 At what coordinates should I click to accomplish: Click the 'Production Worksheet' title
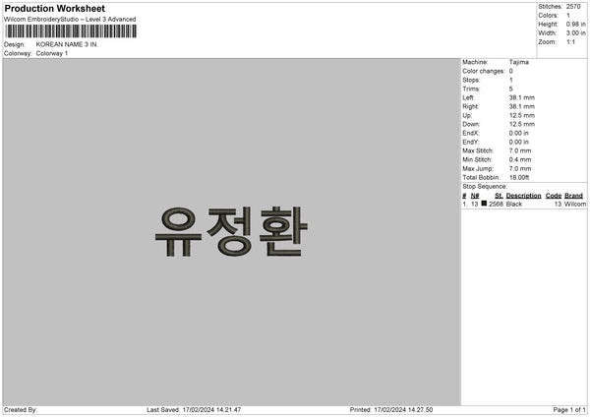point(54,8)
